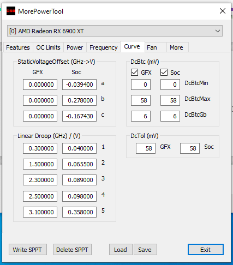Switch to the OC Limits tab
This screenshot has width=233, height=265.
pyautogui.click(x=48, y=47)
